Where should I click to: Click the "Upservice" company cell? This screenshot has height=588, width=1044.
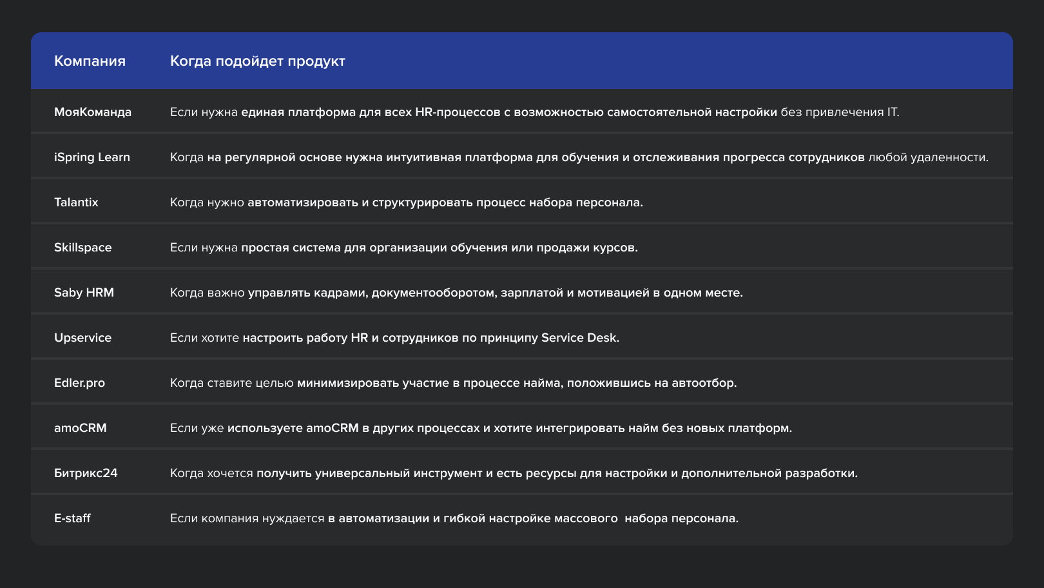82,338
